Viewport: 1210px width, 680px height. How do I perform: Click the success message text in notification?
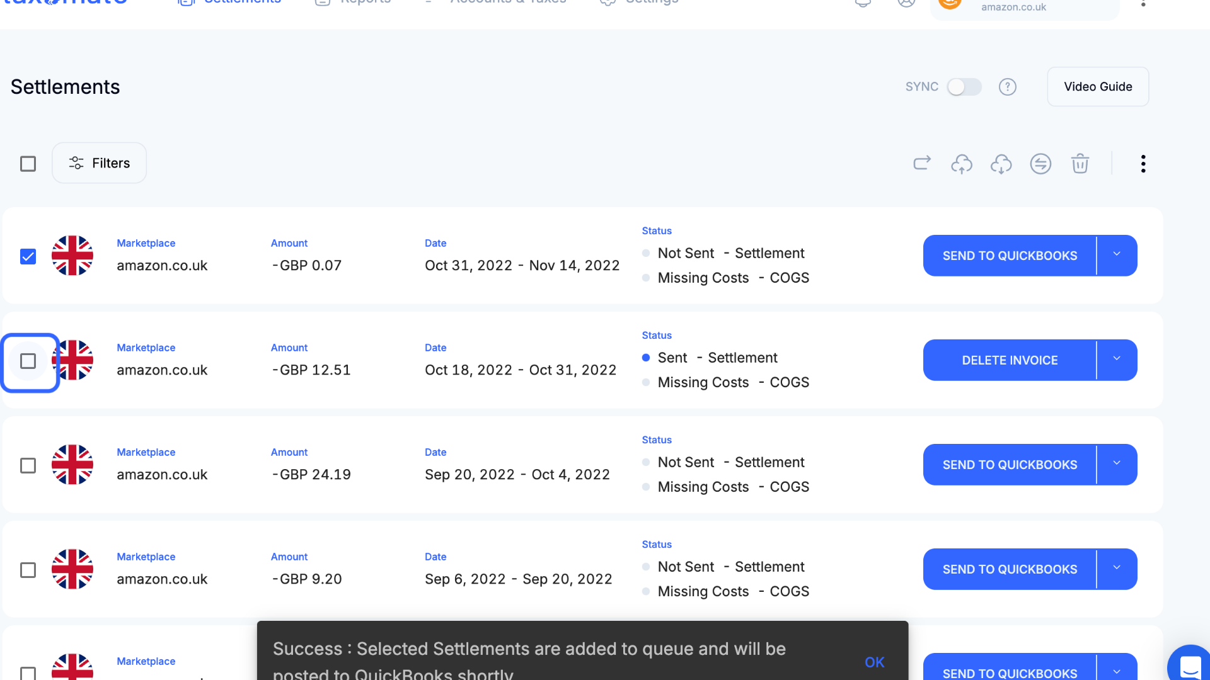[x=529, y=660]
